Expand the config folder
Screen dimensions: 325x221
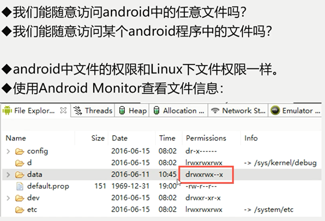click(x=8, y=151)
